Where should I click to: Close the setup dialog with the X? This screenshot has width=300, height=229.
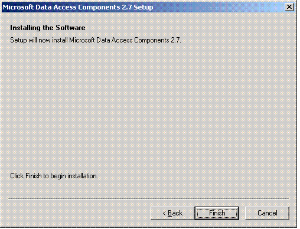tap(289, 7)
